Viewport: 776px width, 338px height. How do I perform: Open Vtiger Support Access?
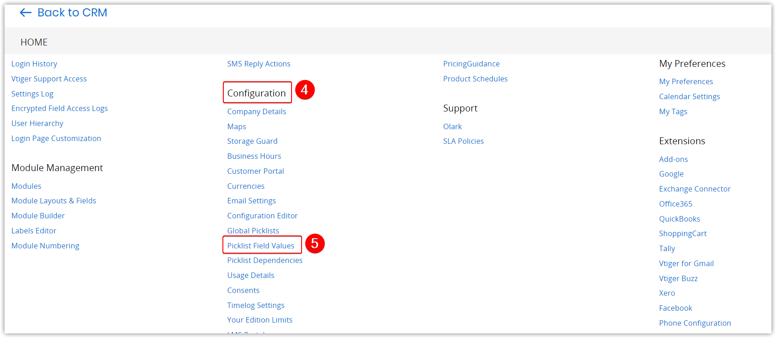pos(49,79)
